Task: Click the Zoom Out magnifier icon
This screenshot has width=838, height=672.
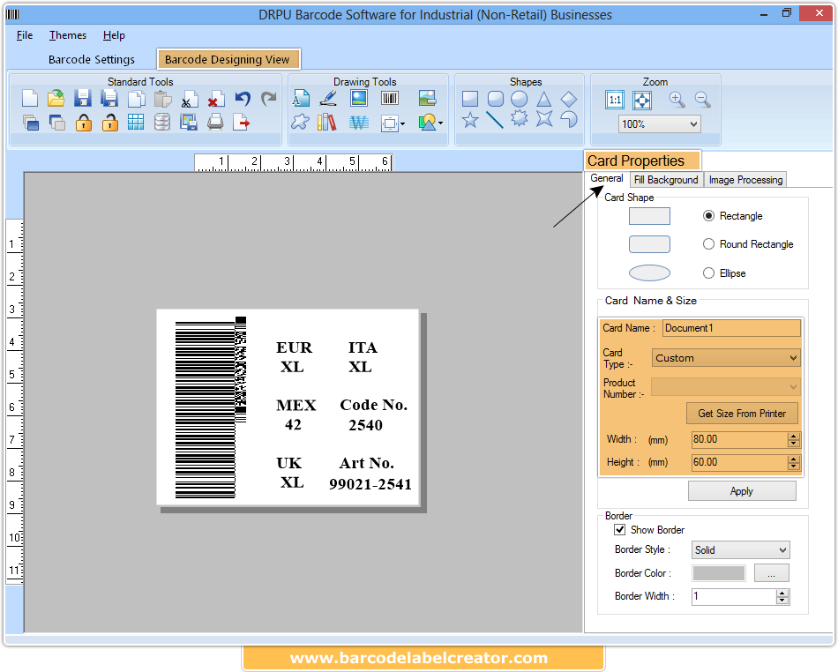Action: coord(702,100)
